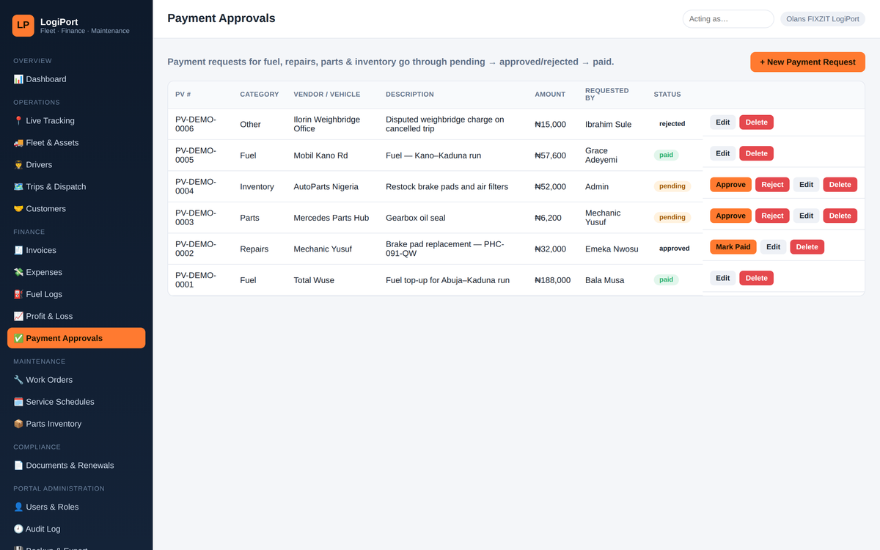This screenshot has width=880, height=550.
Task: Click the Parts Inventory box icon
Action: pos(18,424)
